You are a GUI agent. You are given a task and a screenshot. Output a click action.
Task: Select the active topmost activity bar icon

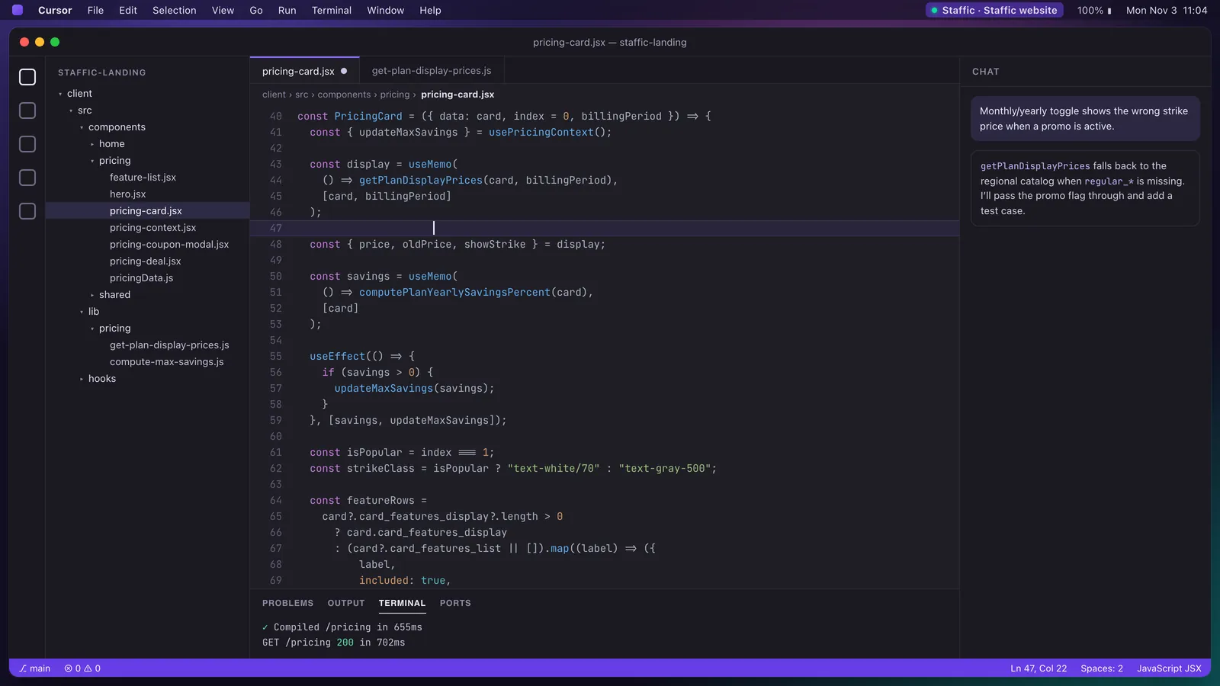click(27, 77)
